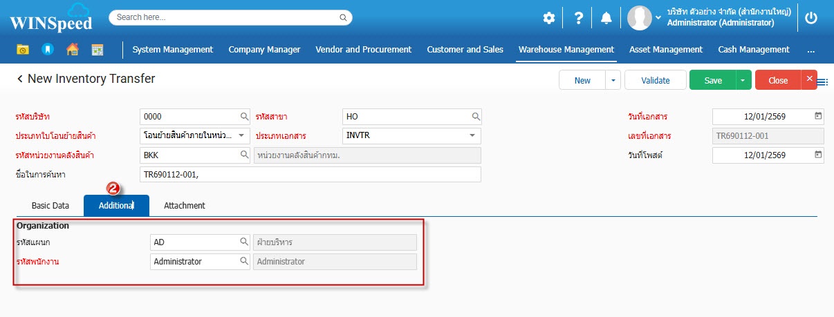The image size is (834, 317).
Task: Expand the Save button dropdown arrow
Action: [x=743, y=80]
